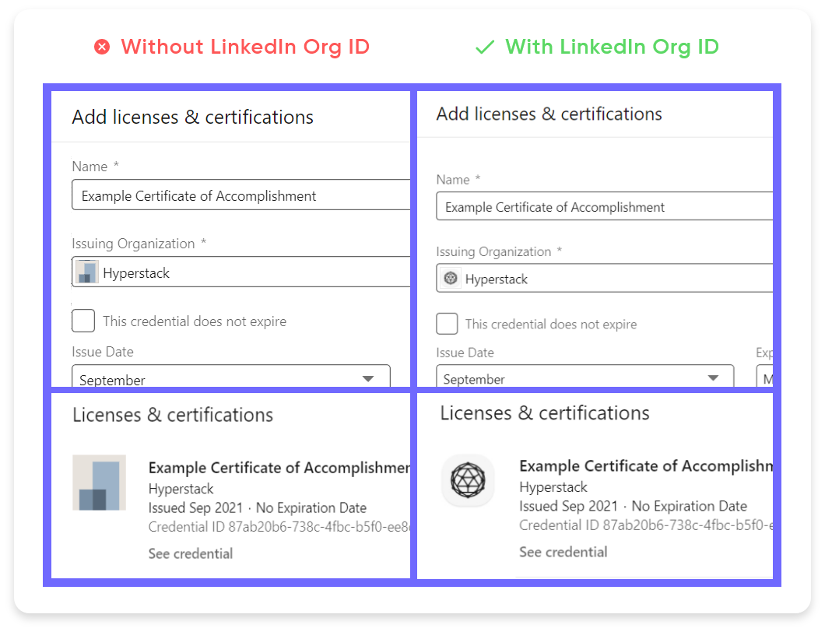
Task: Click 'See credential' link below the Hyperstack logo entry
Action: click(563, 552)
